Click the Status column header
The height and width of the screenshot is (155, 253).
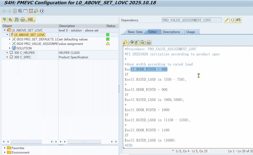click(112, 26)
